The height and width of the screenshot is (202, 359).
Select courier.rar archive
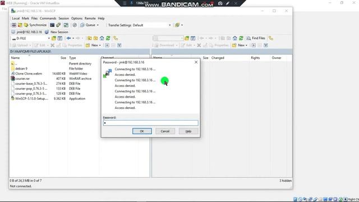pos(22,79)
